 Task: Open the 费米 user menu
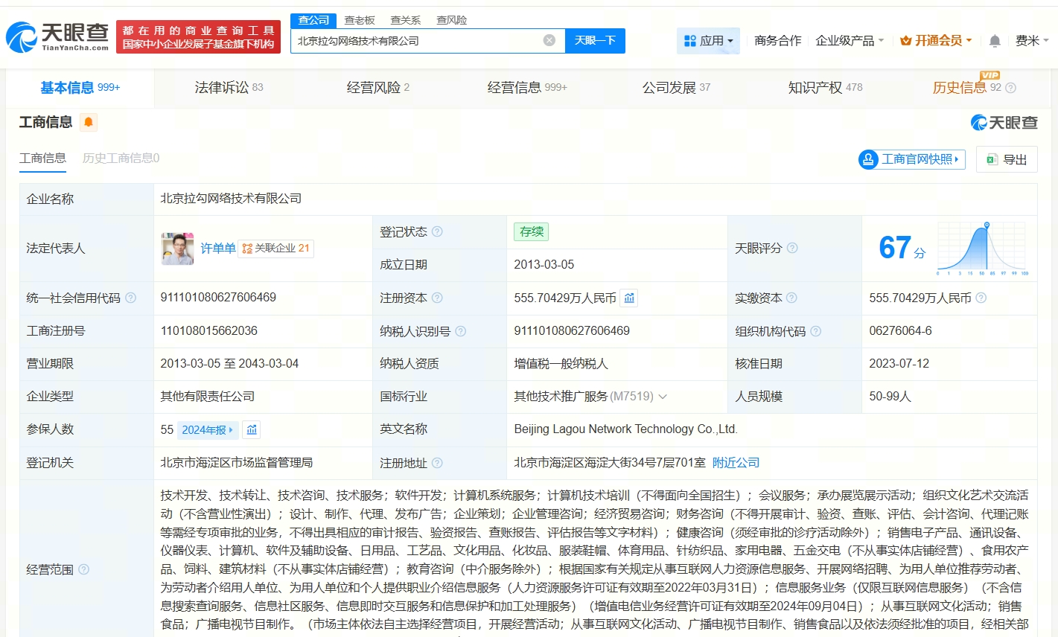[x=1032, y=40]
